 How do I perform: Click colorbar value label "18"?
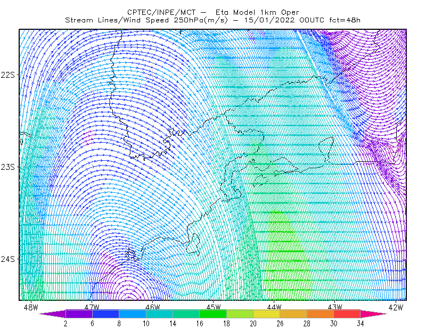click(227, 324)
